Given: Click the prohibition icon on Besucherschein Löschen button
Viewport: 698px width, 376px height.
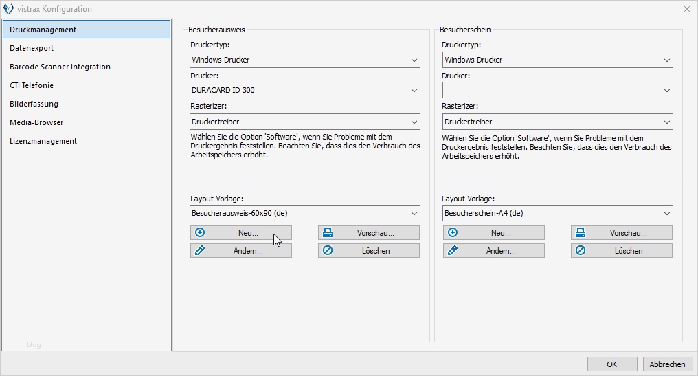Looking at the screenshot, I should pos(581,251).
